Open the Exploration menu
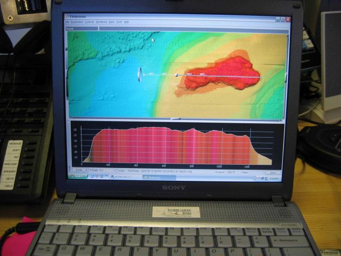 77,22
